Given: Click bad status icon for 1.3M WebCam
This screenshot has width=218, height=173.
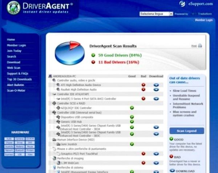Looking at the screenshot, I should tap(144, 163).
